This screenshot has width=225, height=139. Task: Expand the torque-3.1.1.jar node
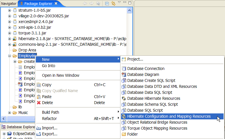[x=9, y=33]
